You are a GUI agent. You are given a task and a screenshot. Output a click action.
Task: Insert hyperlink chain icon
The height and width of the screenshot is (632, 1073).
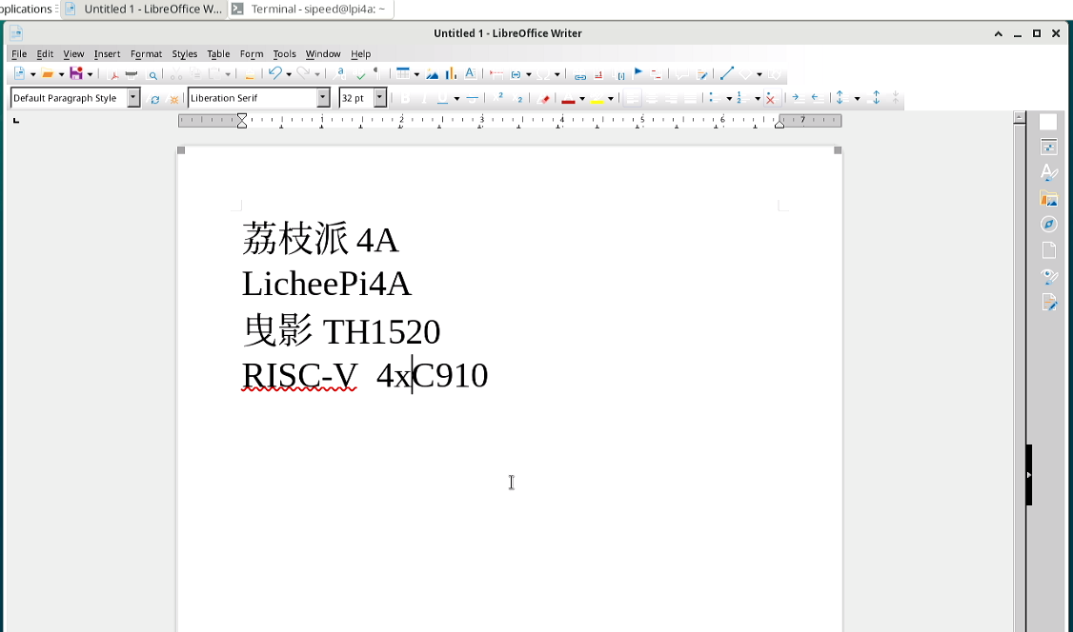(580, 76)
